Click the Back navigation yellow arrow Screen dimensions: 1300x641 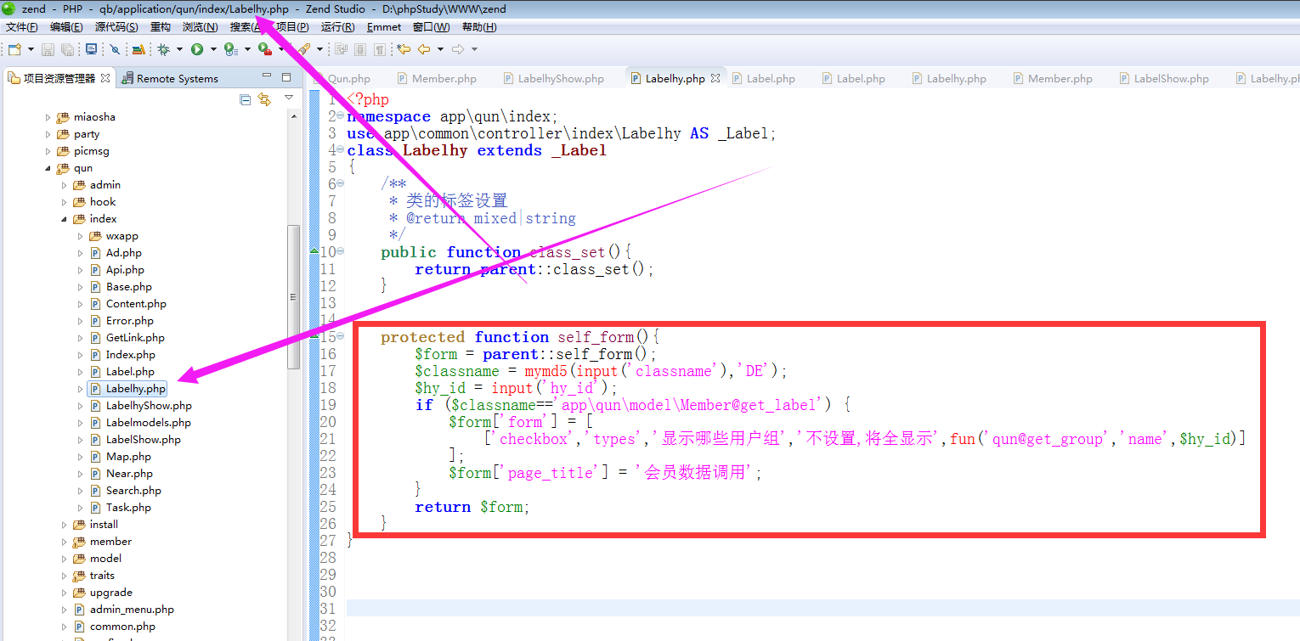click(x=422, y=49)
